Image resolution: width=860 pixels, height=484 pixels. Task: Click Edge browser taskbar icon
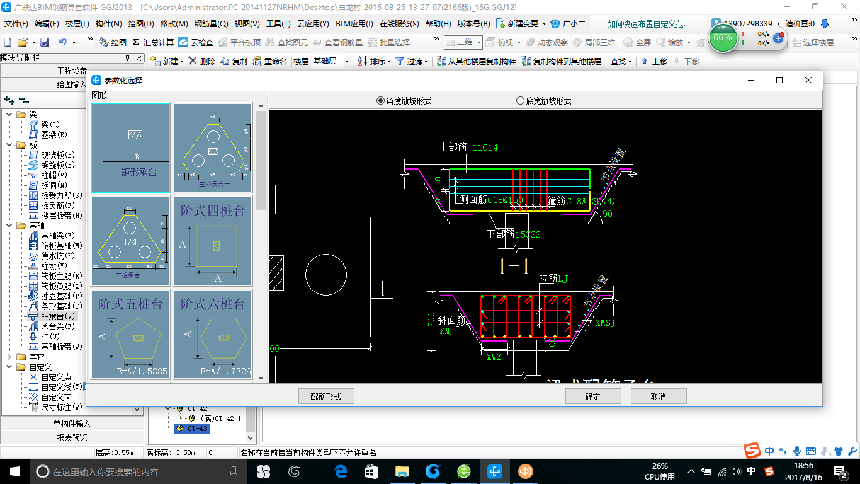341,471
